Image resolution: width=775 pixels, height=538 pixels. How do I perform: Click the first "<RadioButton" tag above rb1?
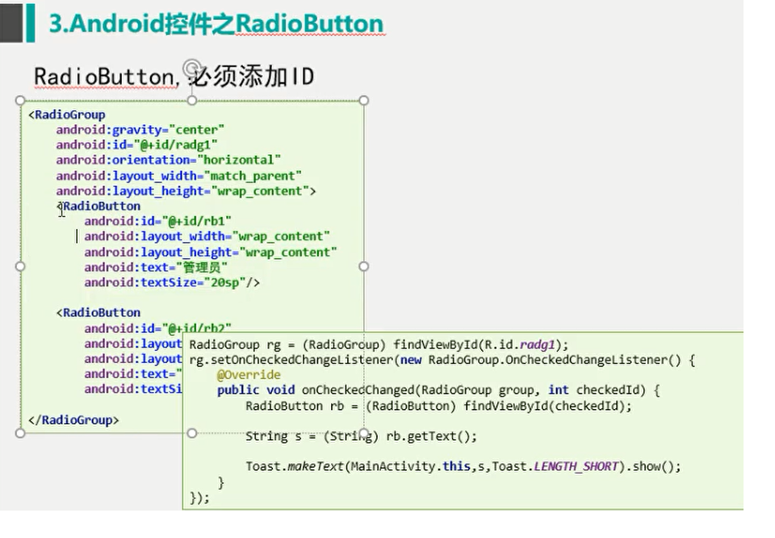pos(98,206)
